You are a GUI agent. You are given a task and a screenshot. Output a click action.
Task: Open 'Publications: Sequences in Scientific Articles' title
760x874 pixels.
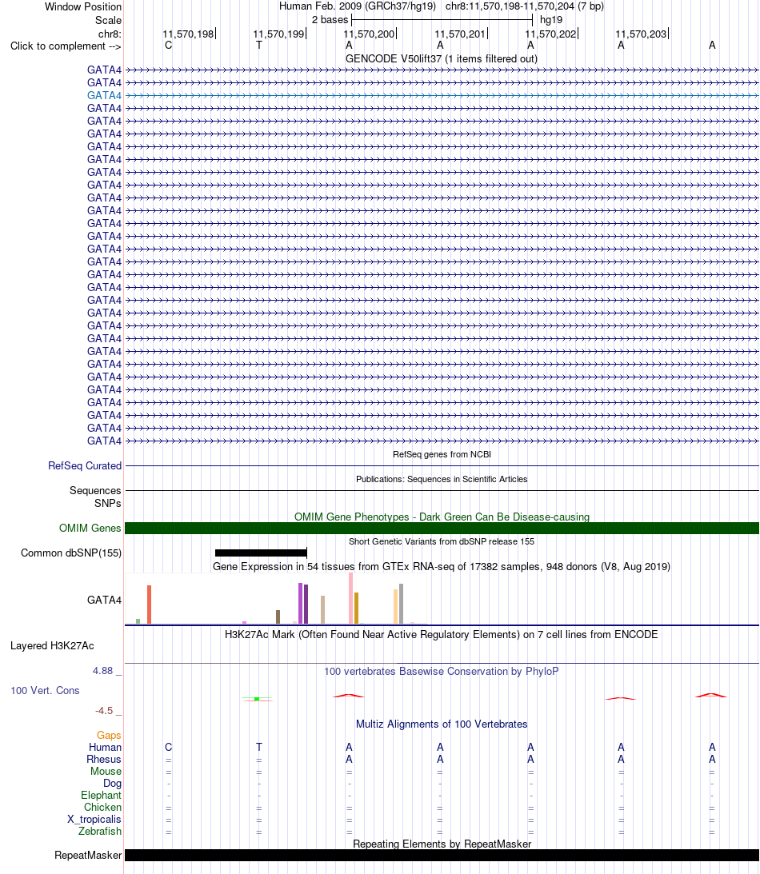point(442,479)
